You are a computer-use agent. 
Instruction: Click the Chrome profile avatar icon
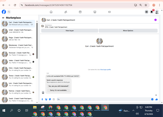pos(154,5)
